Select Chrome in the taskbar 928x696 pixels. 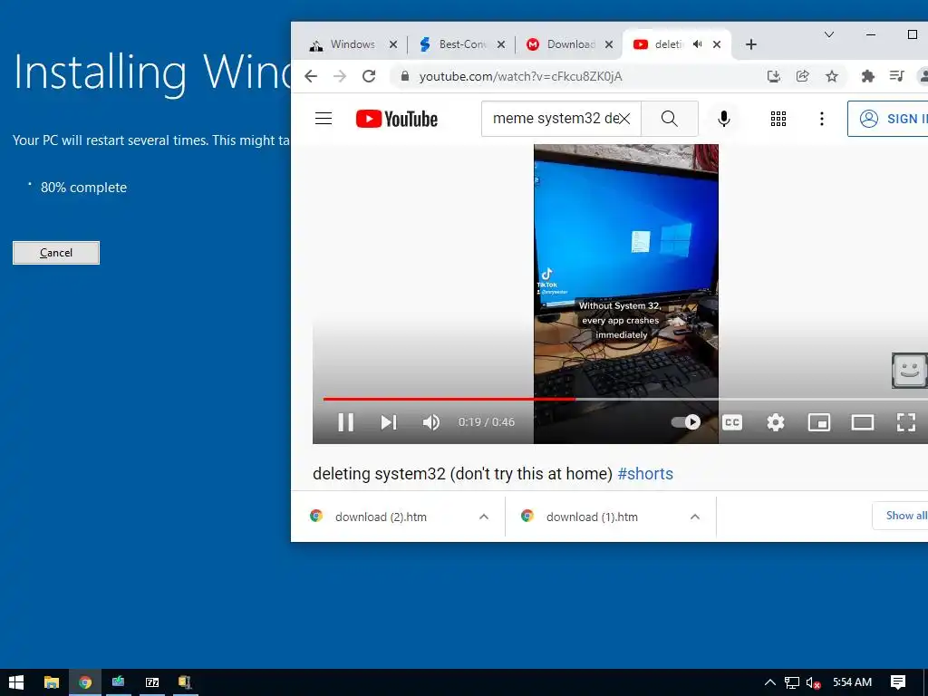tap(85, 682)
